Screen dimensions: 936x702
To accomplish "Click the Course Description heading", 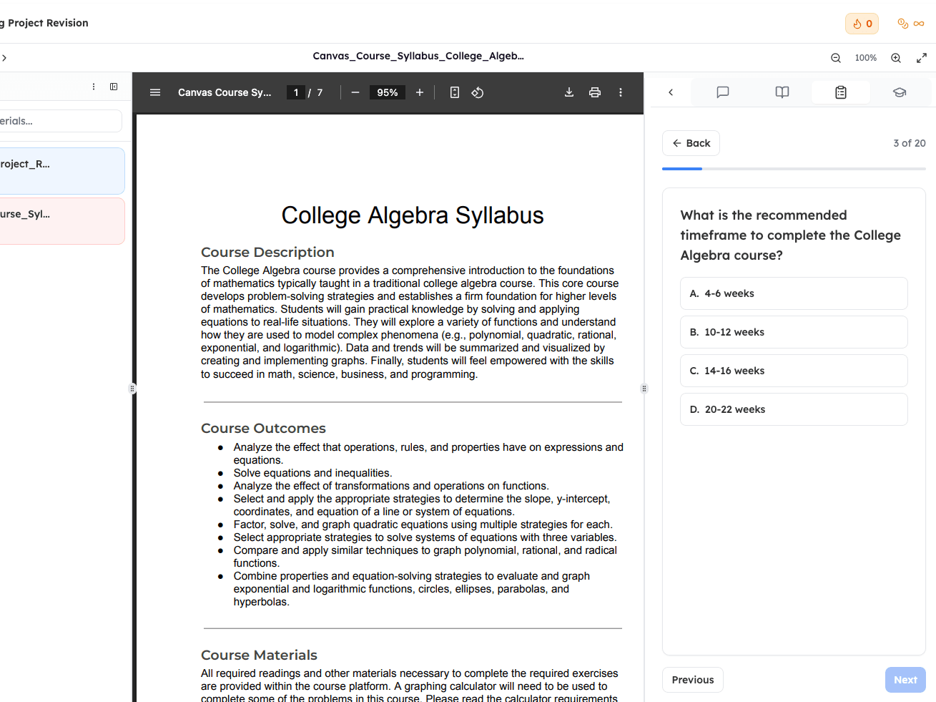I will (267, 252).
